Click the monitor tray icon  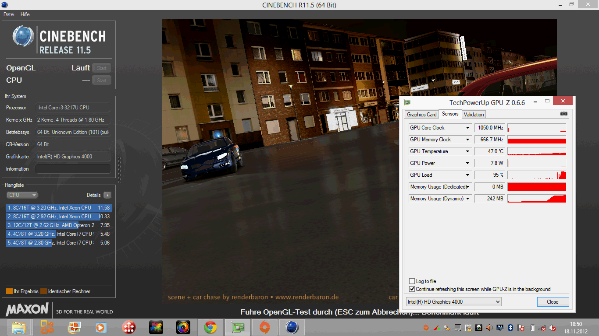457,328
